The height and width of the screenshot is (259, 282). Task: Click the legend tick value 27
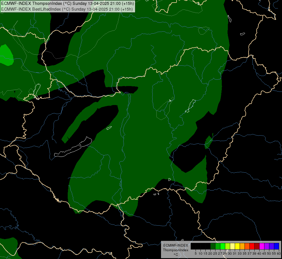coord(220,254)
